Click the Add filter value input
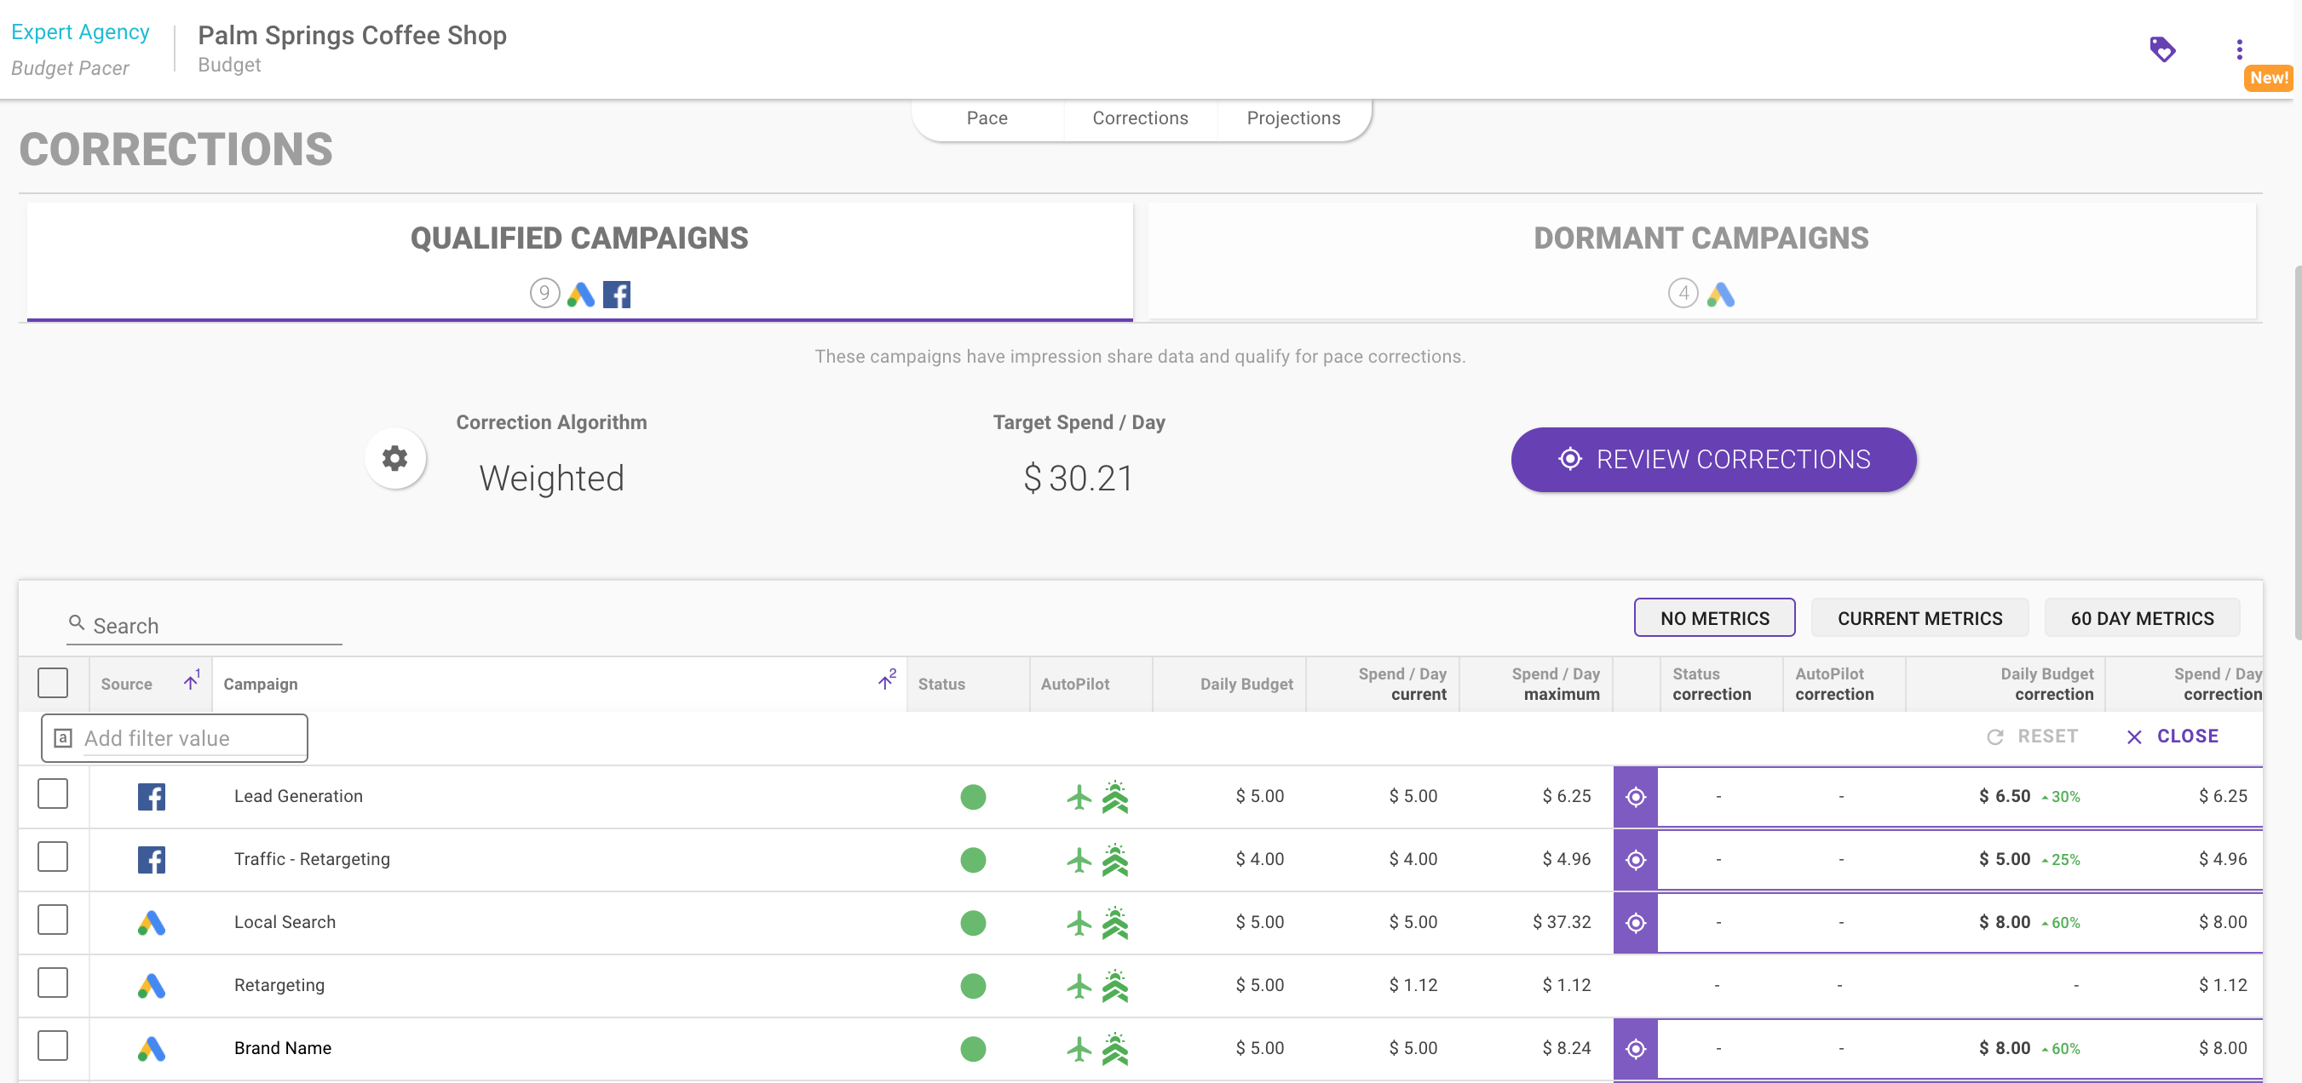Image resolution: width=2302 pixels, height=1083 pixels. (x=175, y=738)
